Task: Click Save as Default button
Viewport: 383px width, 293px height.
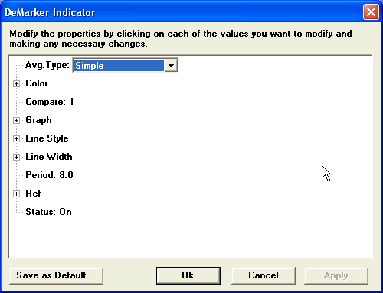Action: (56, 275)
